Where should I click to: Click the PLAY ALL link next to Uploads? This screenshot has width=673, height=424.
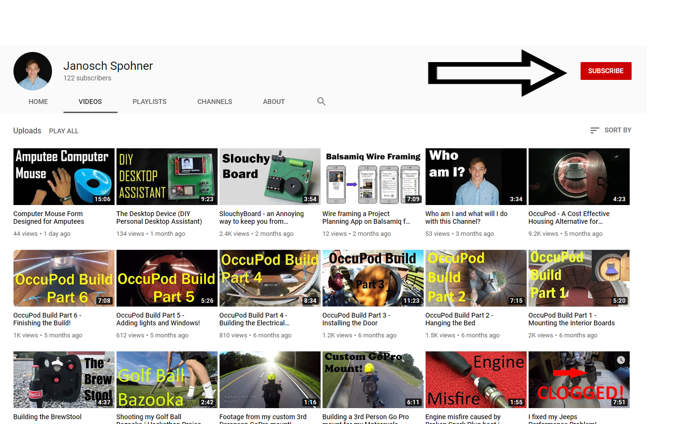[64, 130]
